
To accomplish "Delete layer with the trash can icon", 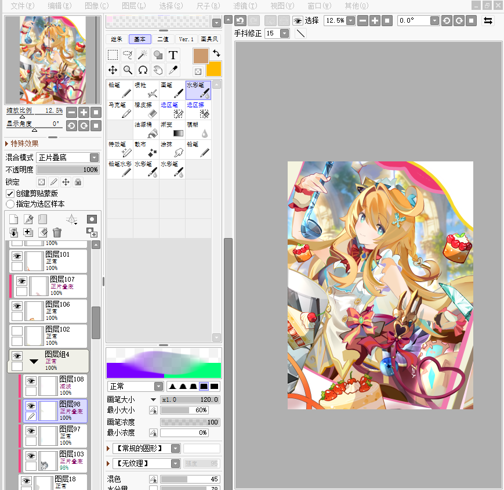I will click(57, 232).
